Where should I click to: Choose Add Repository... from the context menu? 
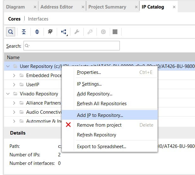(x=109, y=94)
